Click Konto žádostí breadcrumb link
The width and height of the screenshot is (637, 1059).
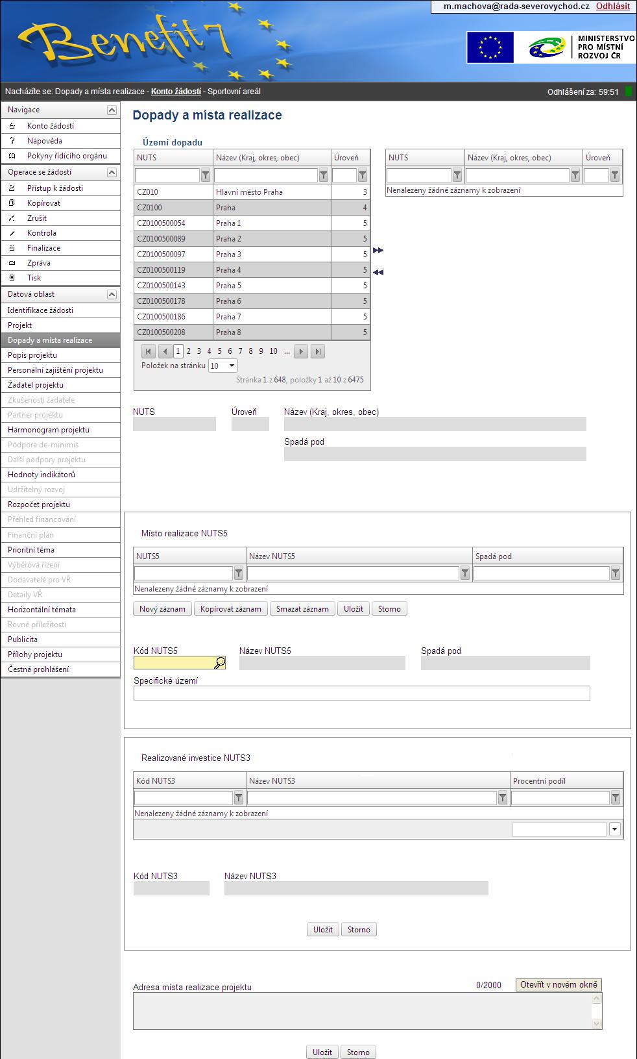point(176,92)
